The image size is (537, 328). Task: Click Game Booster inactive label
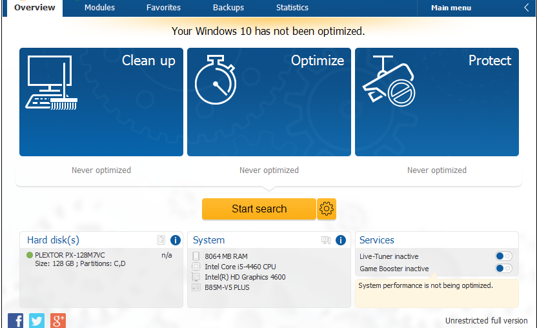tap(394, 269)
